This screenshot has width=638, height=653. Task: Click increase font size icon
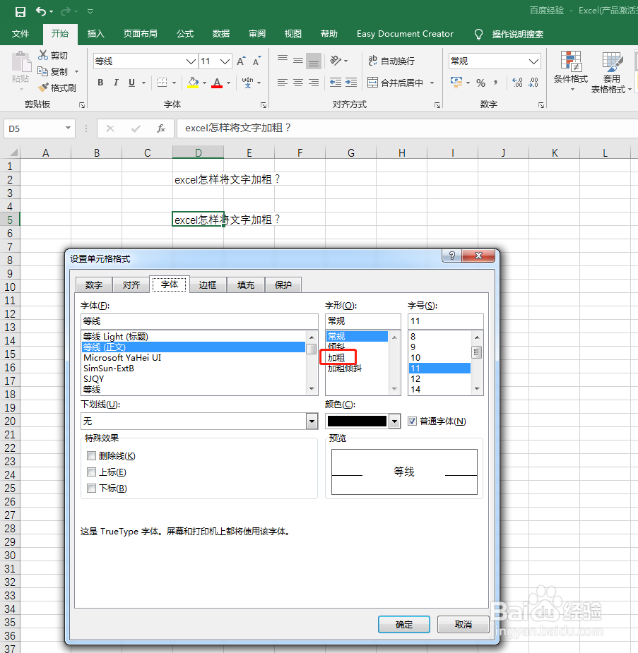[241, 61]
